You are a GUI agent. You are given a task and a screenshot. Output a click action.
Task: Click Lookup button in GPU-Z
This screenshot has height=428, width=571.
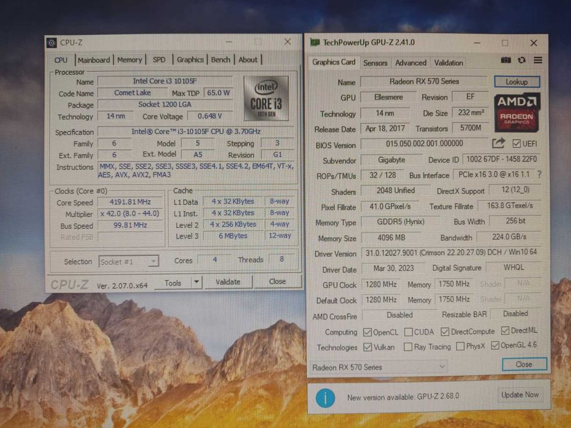pos(517,81)
